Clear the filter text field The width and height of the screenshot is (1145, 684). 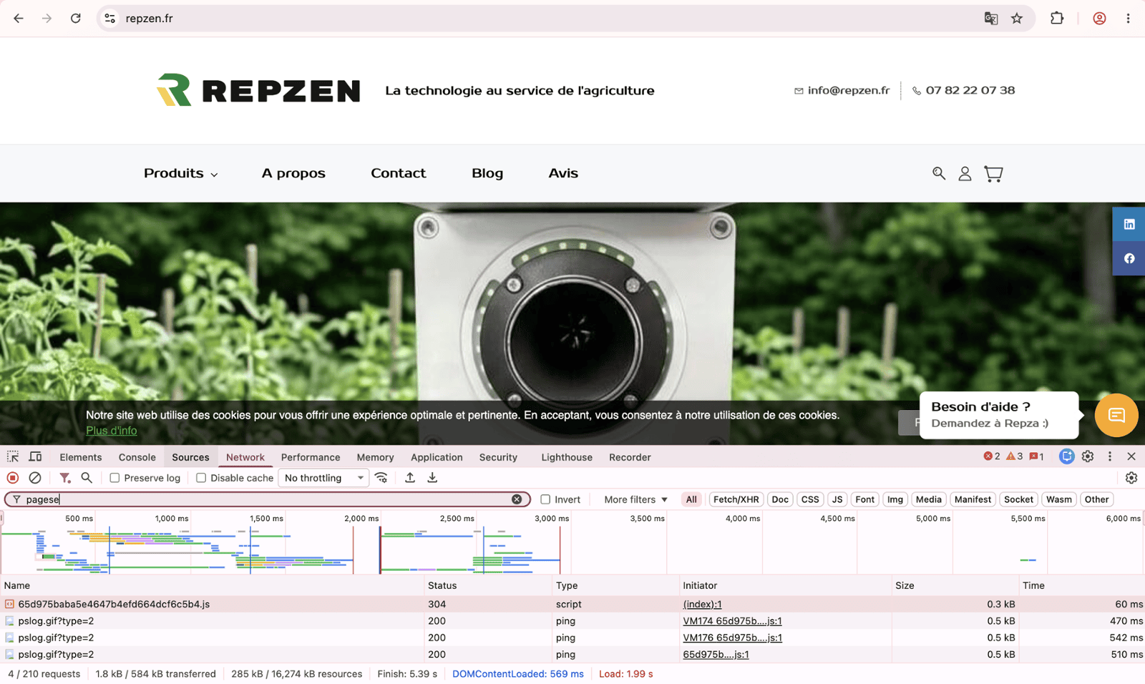[517, 499]
